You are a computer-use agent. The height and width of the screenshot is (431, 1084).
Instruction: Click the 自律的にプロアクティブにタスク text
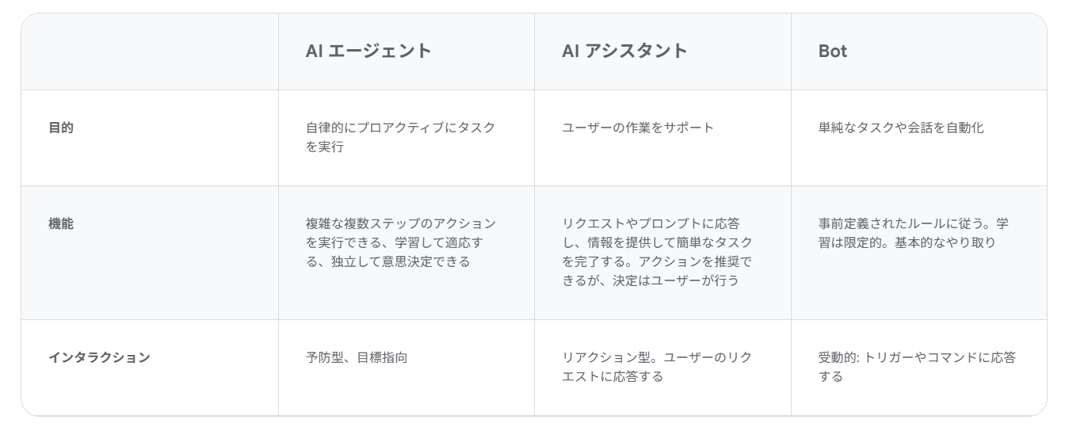pos(400,128)
